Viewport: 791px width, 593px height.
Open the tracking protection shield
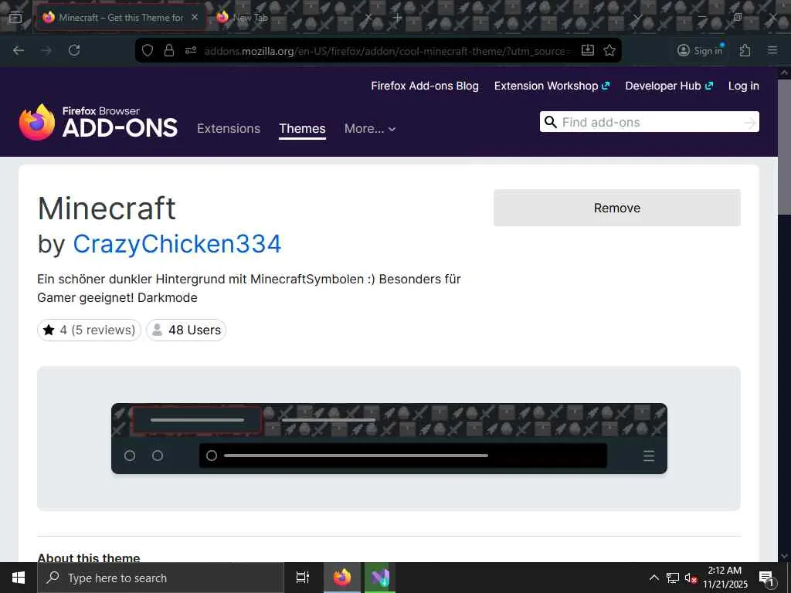[148, 50]
